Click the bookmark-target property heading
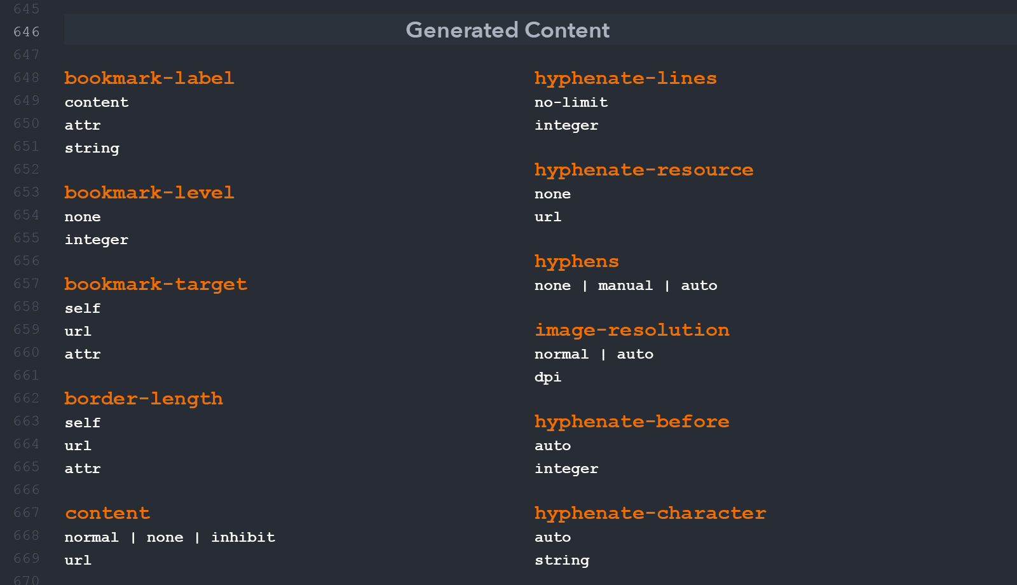The image size is (1017, 585). coord(156,285)
